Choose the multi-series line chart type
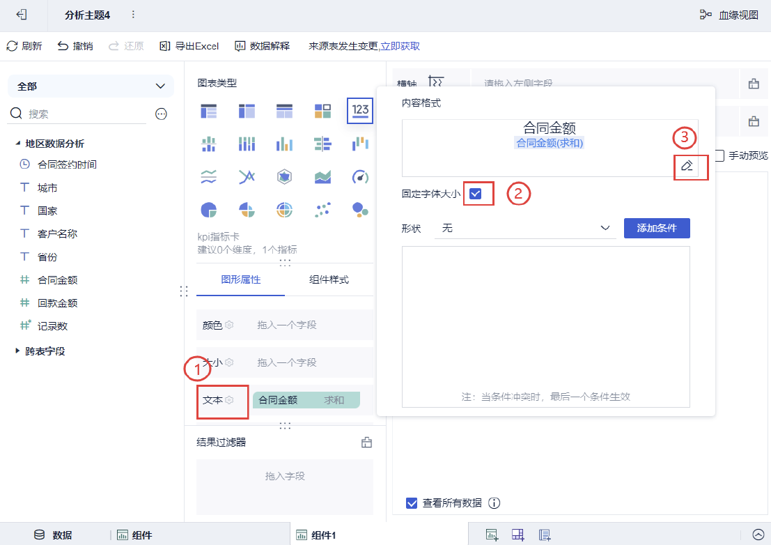 tap(247, 176)
